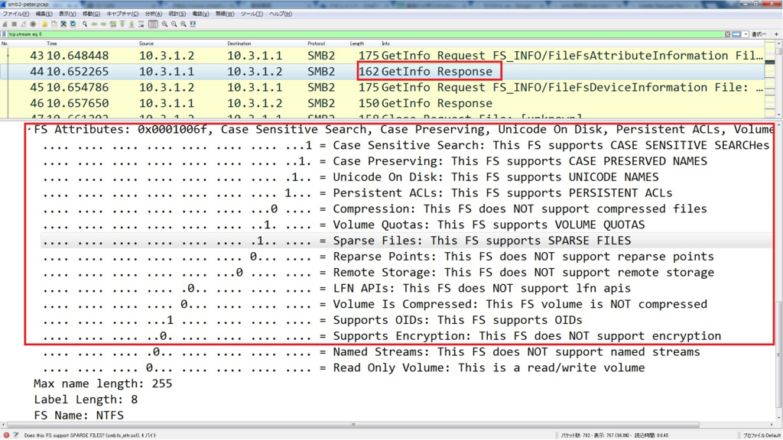Open the 無線(W) menu
Image resolution: width=783 pixels, height=440 pixels.
(x=225, y=14)
